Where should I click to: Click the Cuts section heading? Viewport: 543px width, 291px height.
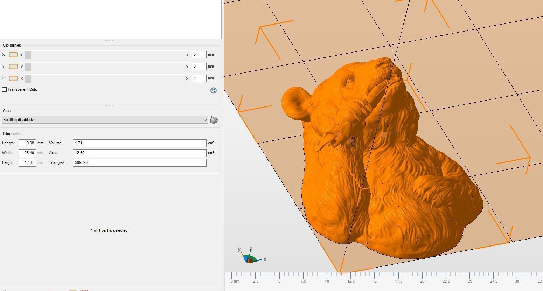[x=7, y=111]
